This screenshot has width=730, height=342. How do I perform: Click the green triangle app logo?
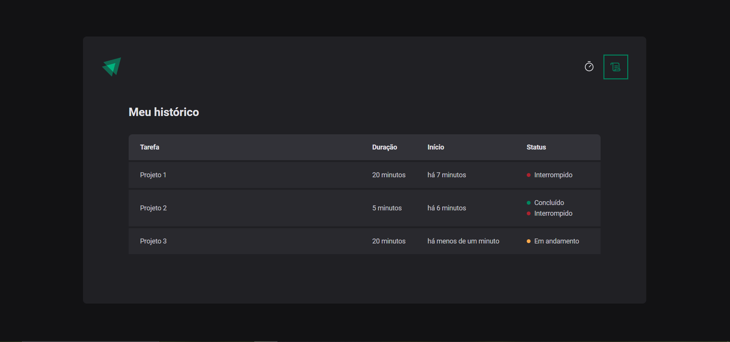click(x=112, y=67)
